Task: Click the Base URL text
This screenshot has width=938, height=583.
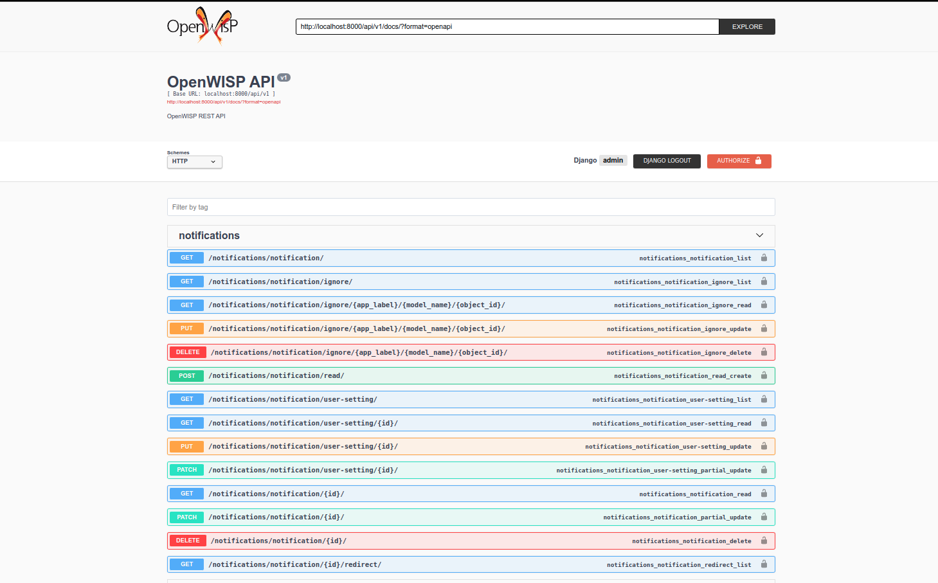Action: point(221,94)
